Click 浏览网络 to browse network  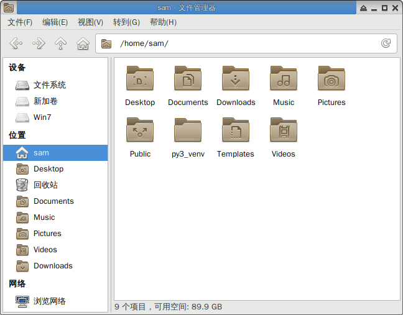pyautogui.click(x=49, y=301)
